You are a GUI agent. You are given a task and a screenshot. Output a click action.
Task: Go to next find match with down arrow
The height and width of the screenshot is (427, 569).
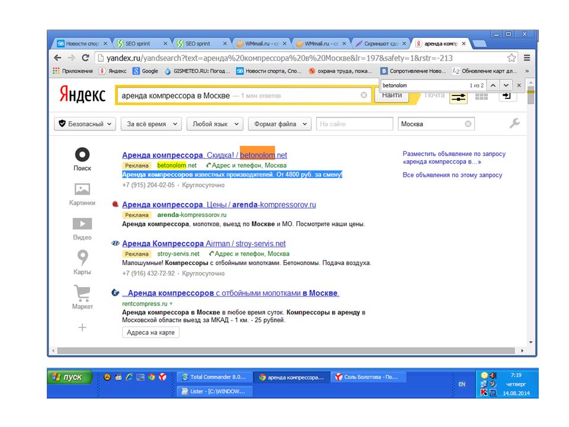506,85
